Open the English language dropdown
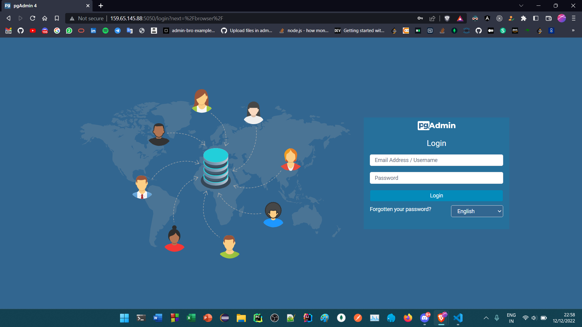The height and width of the screenshot is (327, 582). (x=477, y=211)
